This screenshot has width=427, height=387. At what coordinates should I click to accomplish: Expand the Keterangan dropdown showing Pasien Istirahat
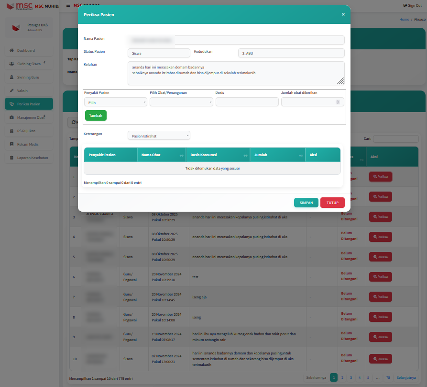[159, 136]
